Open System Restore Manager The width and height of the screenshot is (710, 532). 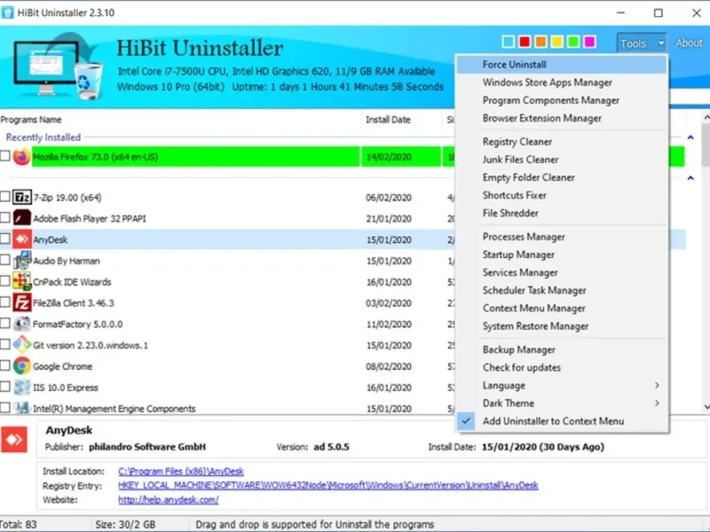[x=562, y=326]
